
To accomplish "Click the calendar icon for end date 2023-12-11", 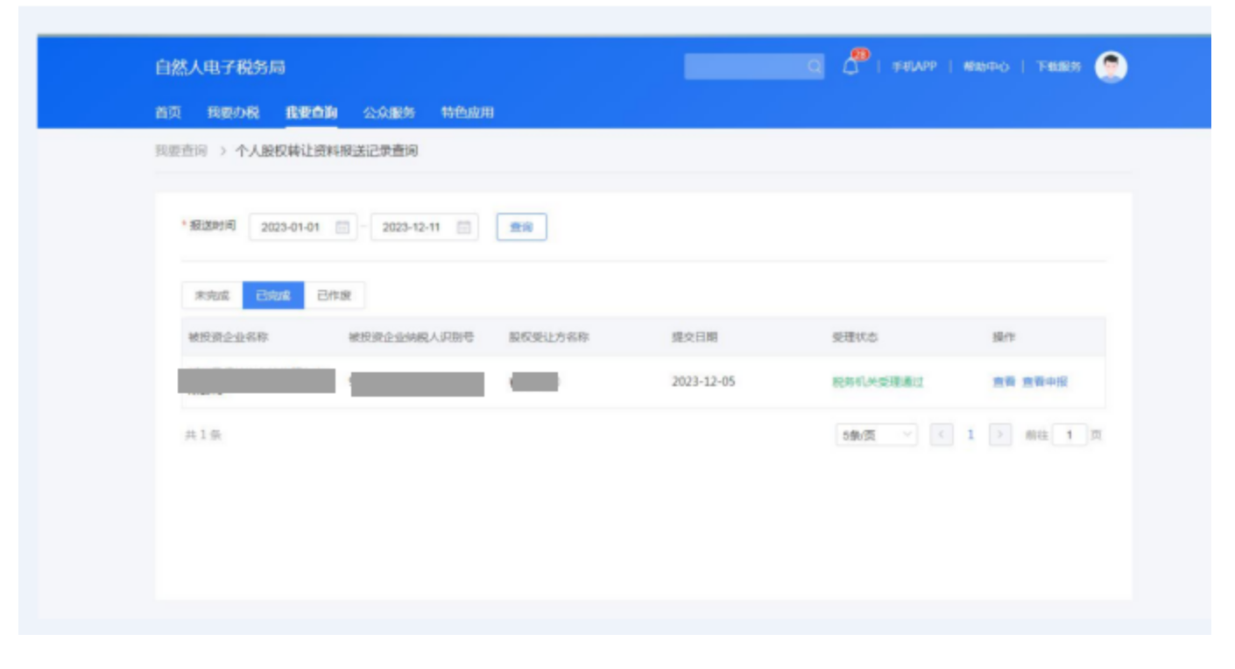I will [x=464, y=228].
